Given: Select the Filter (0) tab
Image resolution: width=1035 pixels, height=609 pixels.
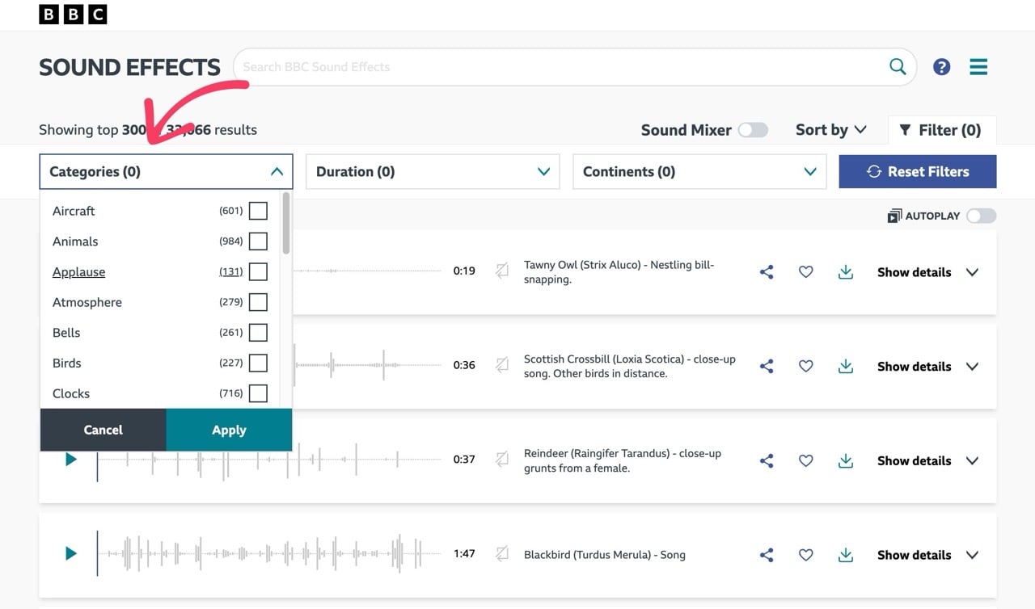Looking at the screenshot, I should tap(941, 130).
